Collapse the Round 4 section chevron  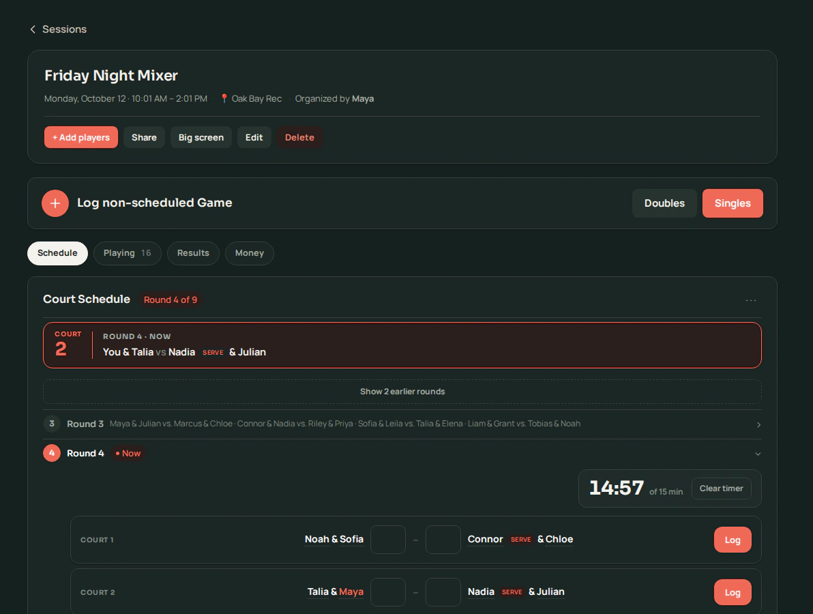pos(758,454)
